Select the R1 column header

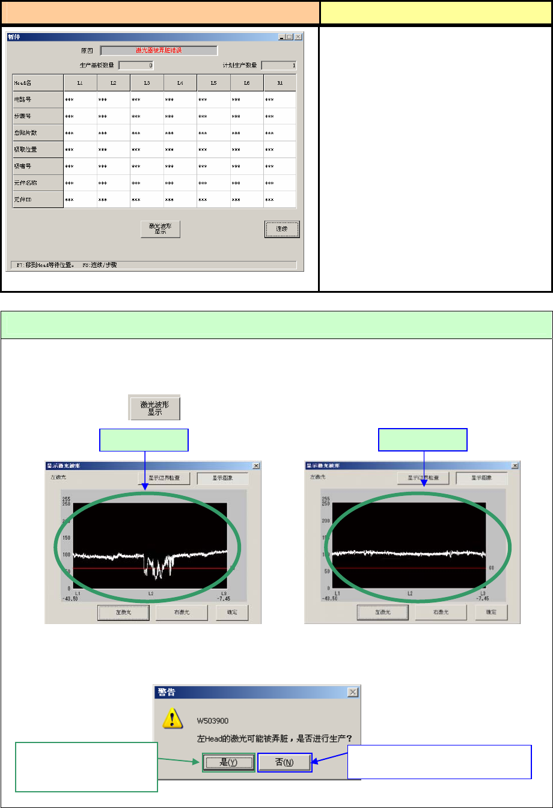(280, 82)
